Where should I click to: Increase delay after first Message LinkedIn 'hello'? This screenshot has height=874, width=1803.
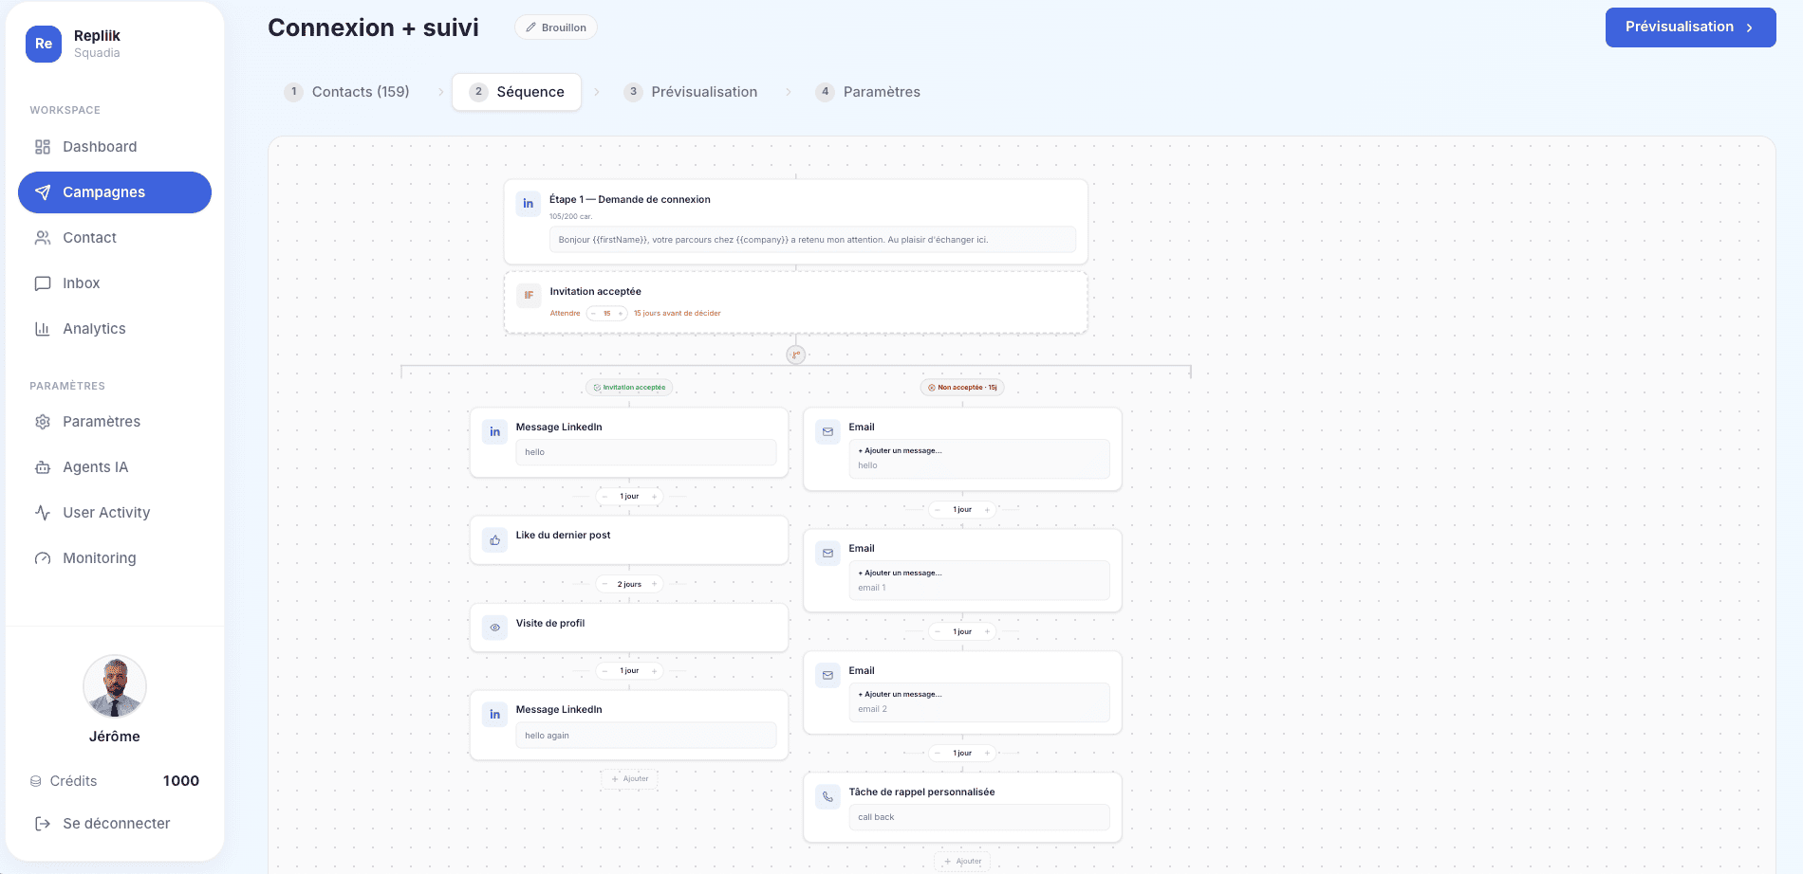pos(655,497)
